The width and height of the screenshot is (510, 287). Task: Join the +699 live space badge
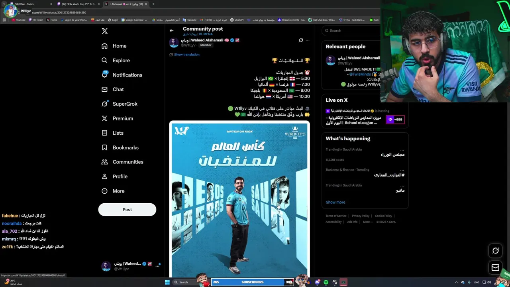coord(395,119)
